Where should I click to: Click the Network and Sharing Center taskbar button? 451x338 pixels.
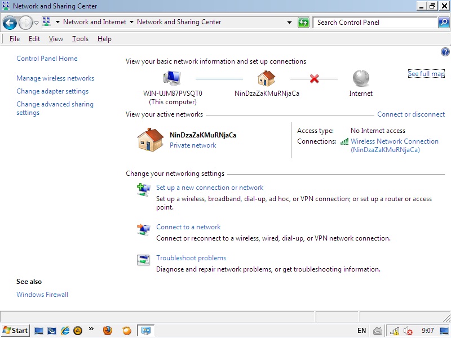[x=145, y=331]
